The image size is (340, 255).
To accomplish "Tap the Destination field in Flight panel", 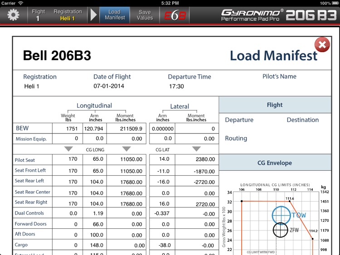I will [x=303, y=120].
